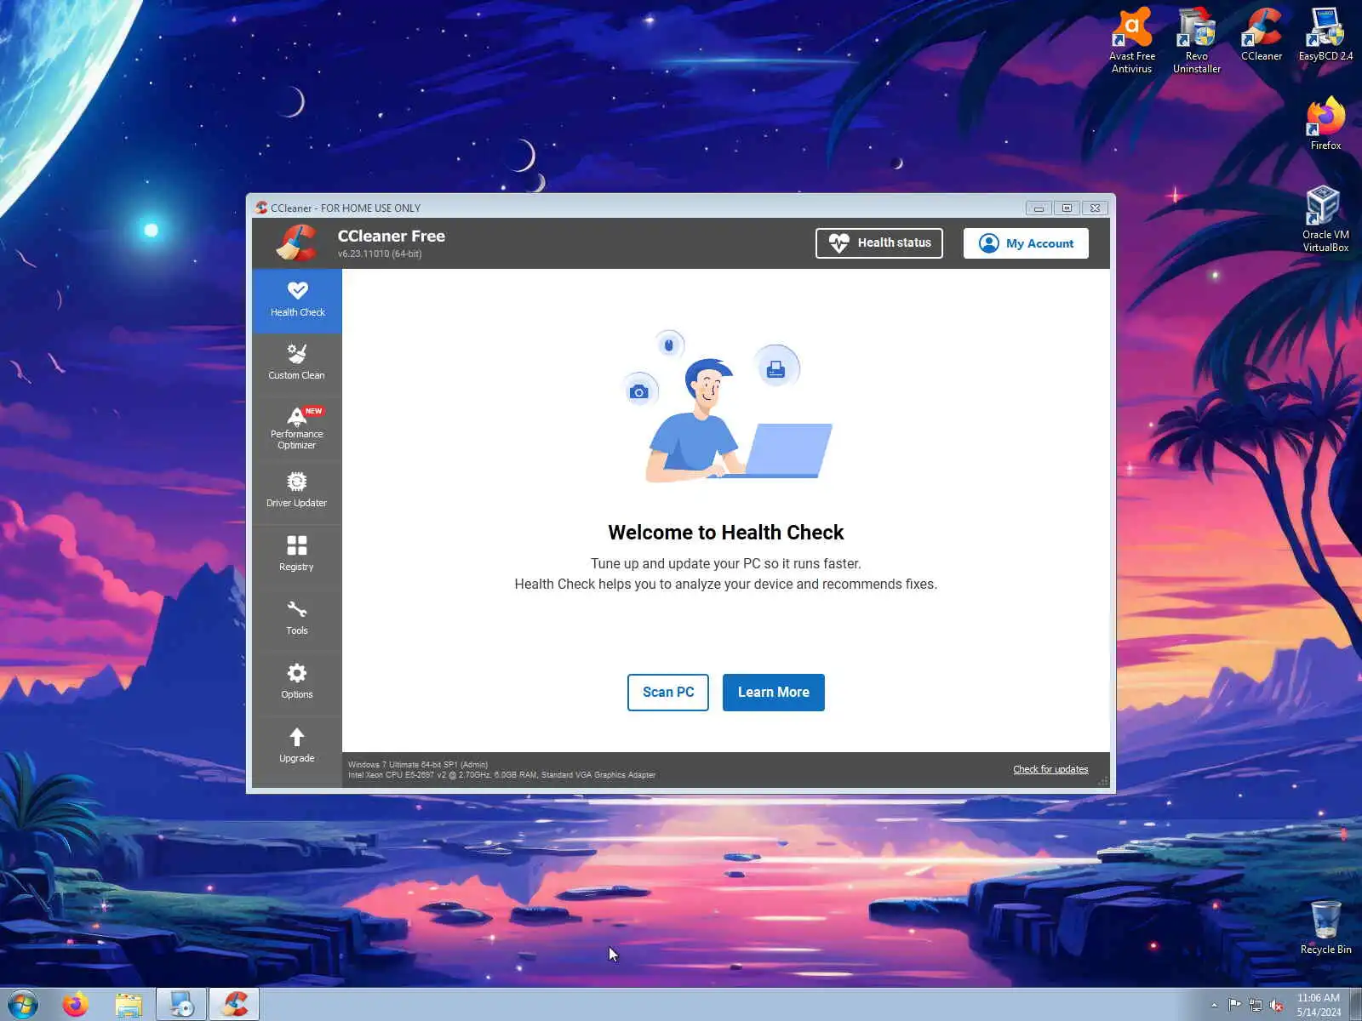Image resolution: width=1362 pixels, height=1021 pixels.
Task: Go to Driver Updater in sidebar
Action: tap(297, 491)
